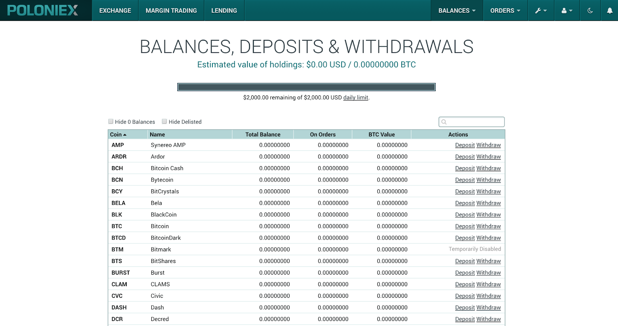Expand the Balances dropdown
This screenshot has width=618, height=326.
457,10
